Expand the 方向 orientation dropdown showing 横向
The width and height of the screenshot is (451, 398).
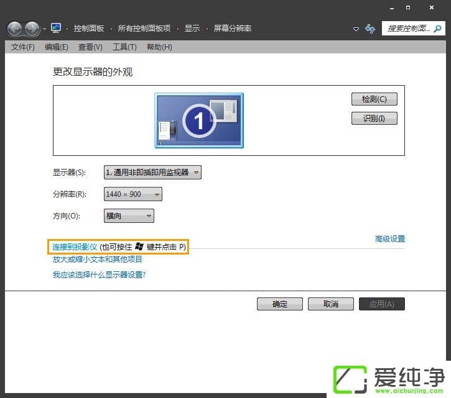(128, 215)
